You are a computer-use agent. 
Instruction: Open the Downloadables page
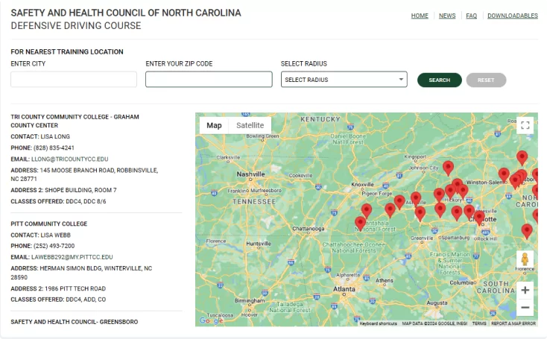(512, 16)
